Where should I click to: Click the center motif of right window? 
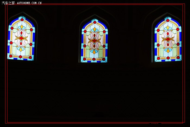tap(168, 40)
